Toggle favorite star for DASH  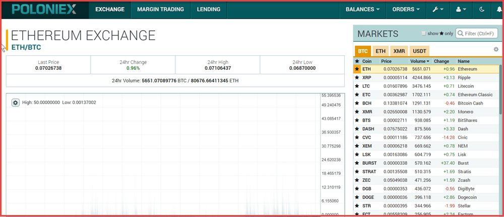tap(356, 129)
